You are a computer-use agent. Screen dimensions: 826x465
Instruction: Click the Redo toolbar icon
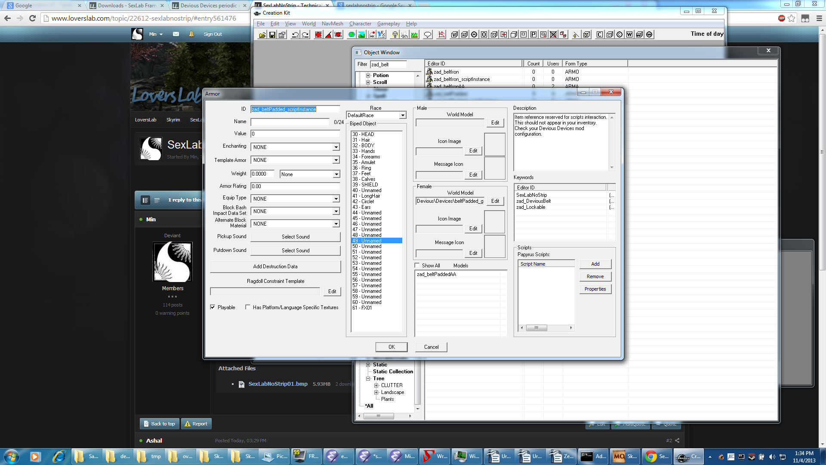click(305, 34)
